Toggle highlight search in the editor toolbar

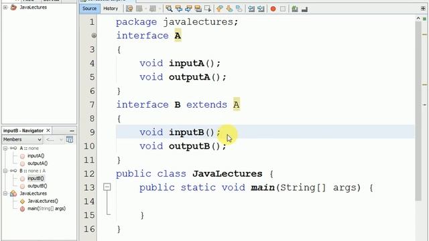[198, 9]
